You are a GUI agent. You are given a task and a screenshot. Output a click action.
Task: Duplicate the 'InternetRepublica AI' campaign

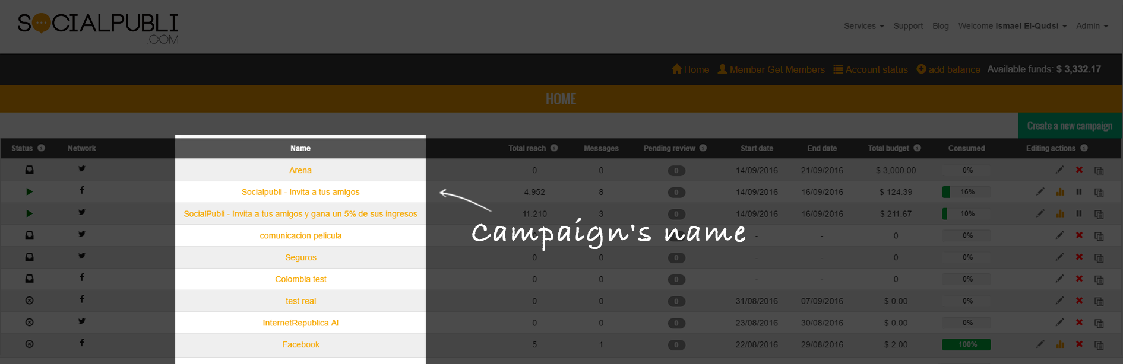[1099, 323]
